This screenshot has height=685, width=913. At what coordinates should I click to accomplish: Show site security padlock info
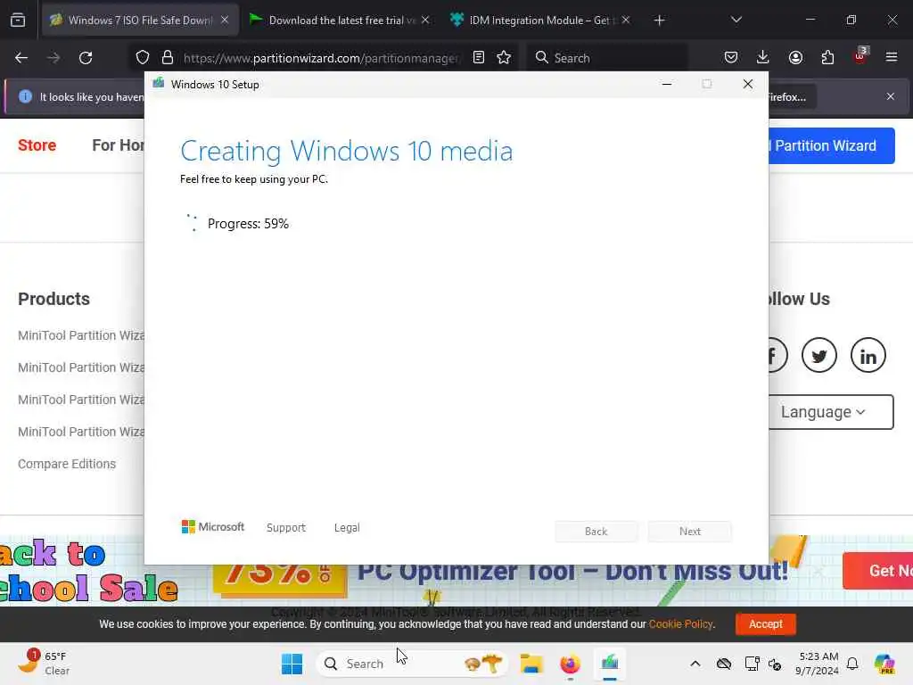[168, 58]
